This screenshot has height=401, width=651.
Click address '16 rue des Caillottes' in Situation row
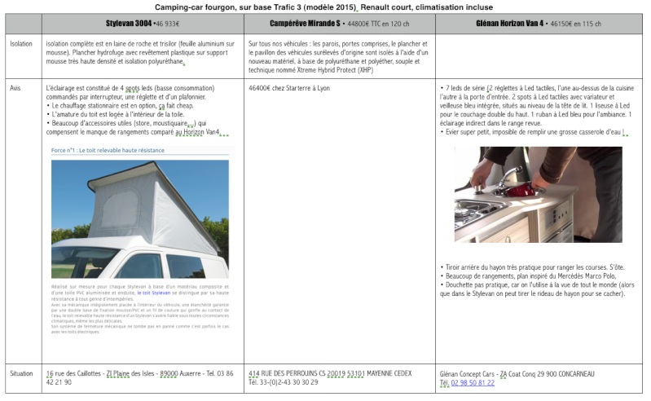[x=73, y=373]
